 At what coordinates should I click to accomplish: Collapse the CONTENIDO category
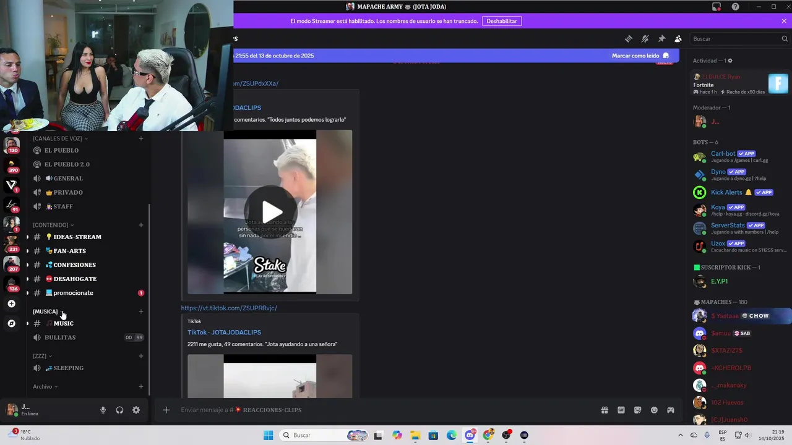(x=53, y=225)
